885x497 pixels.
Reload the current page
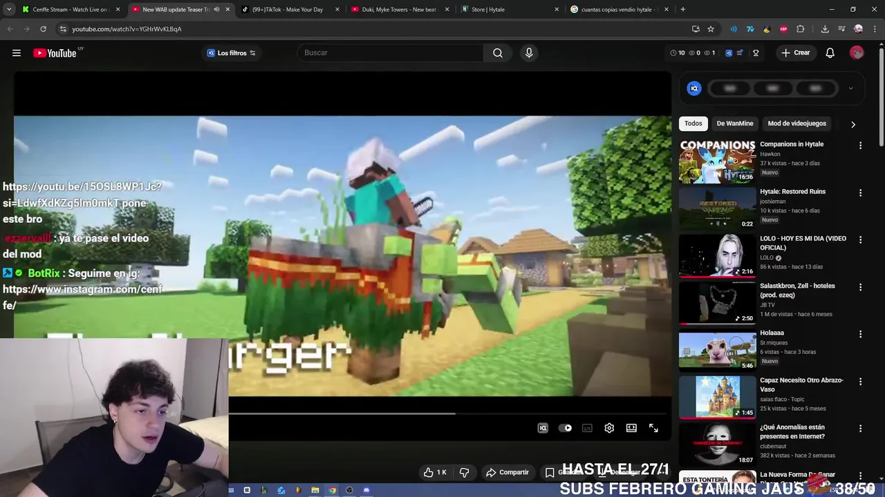(43, 29)
